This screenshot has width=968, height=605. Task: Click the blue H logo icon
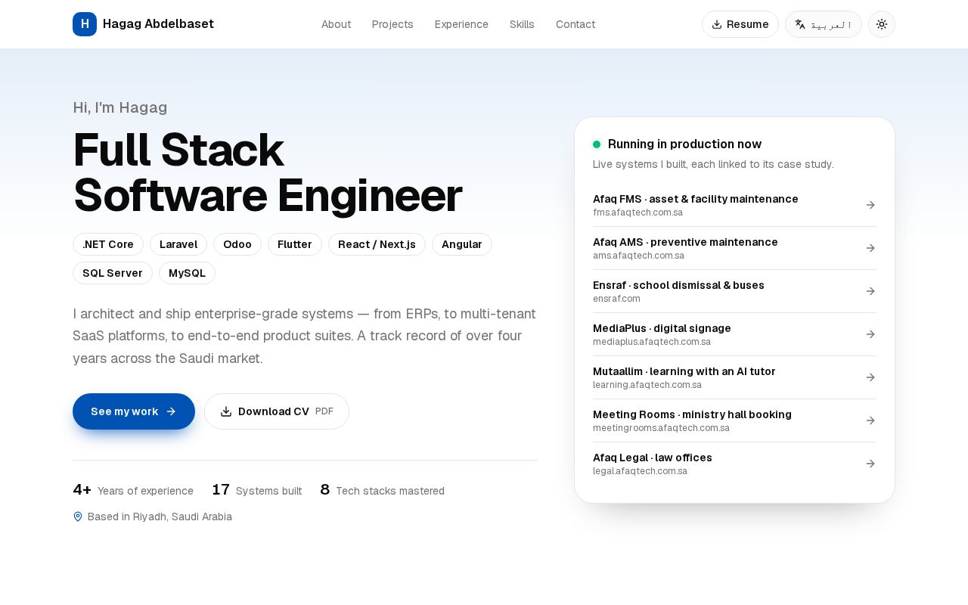click(x=85, y=24)
